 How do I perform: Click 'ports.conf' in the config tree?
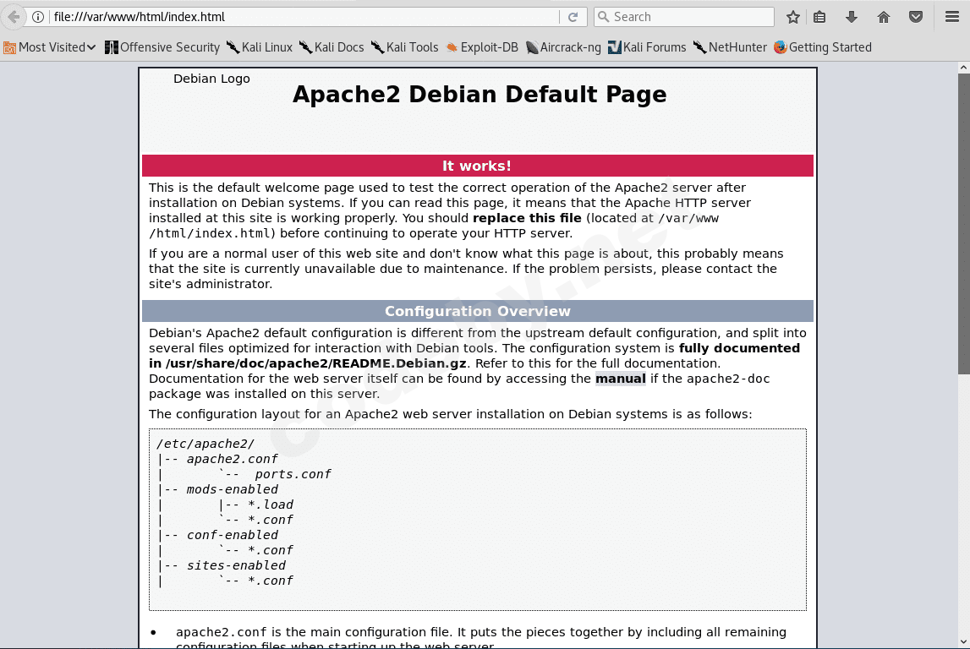coord(293,474)
